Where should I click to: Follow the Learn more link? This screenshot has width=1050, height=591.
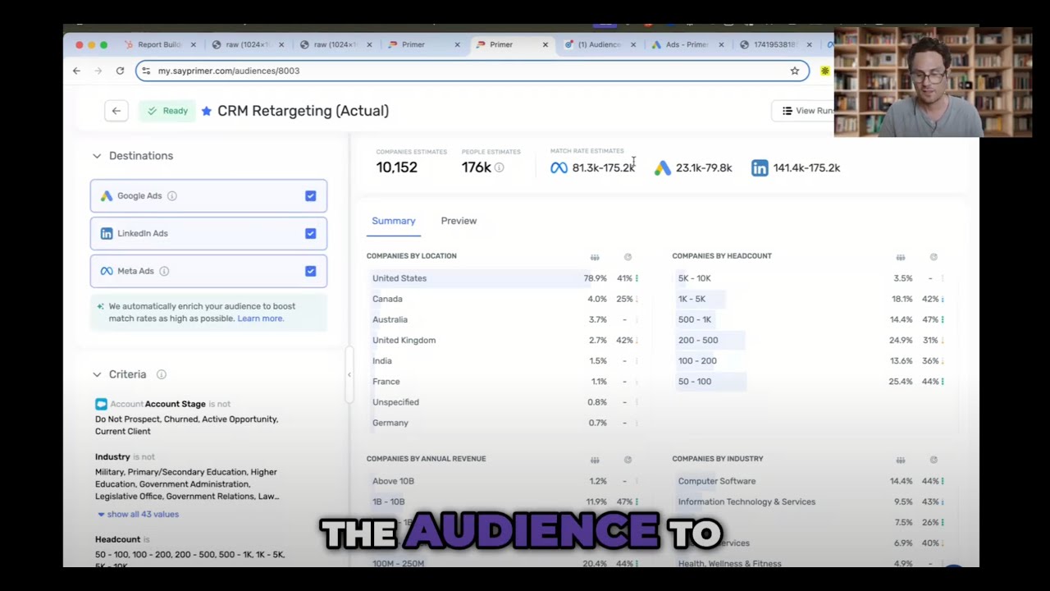pos(260,318)
